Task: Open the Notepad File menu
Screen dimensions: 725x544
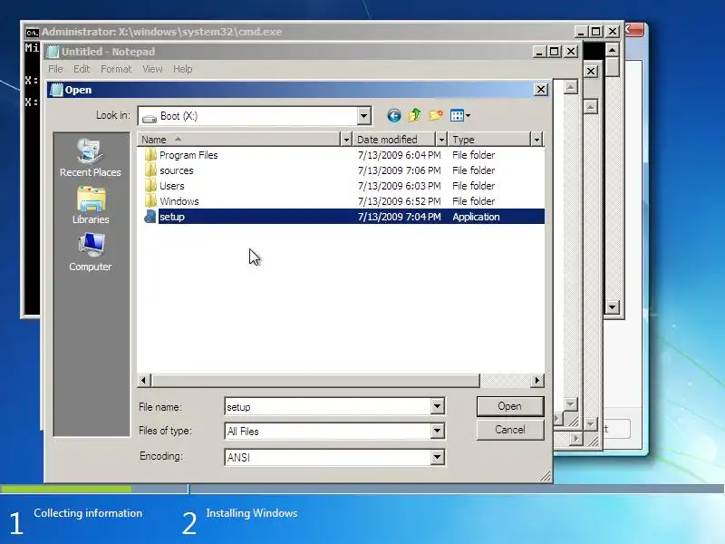Action: [x=55, y=69]
